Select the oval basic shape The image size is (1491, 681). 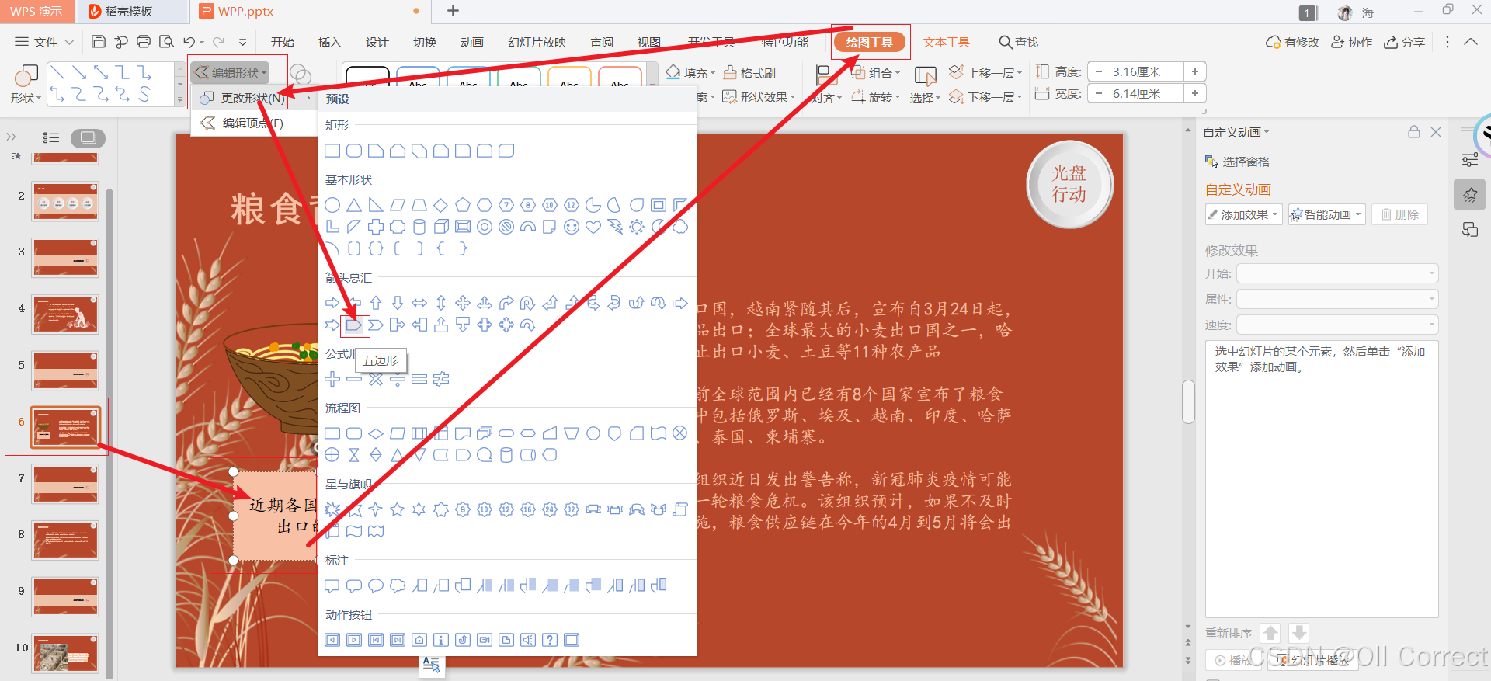pyautogui.click(x=332, y=205)
